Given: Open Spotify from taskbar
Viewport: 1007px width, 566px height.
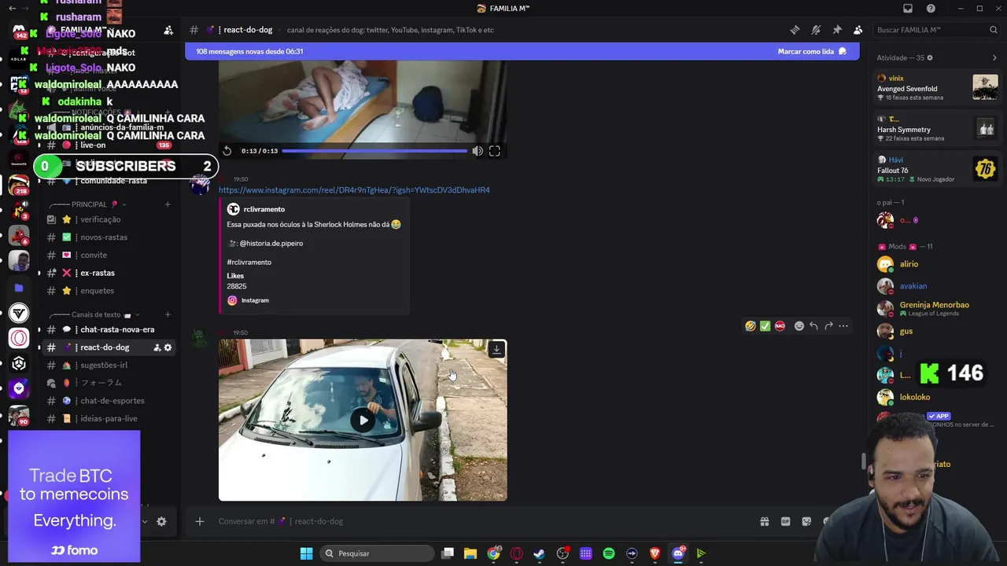Looking at the screenshot, I should click(609, 553).
